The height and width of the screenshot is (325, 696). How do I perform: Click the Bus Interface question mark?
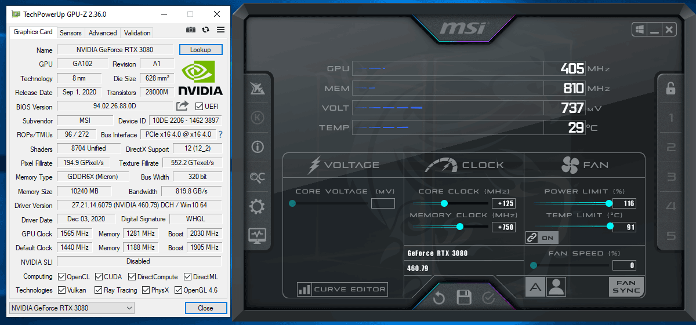coord(220,134)
